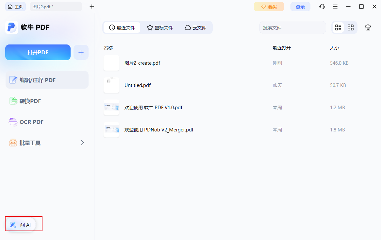The height and width of the screenshot is (240, 381).
Task: Switch to the 图片2.pdf tab
Action: pos(56,7)
